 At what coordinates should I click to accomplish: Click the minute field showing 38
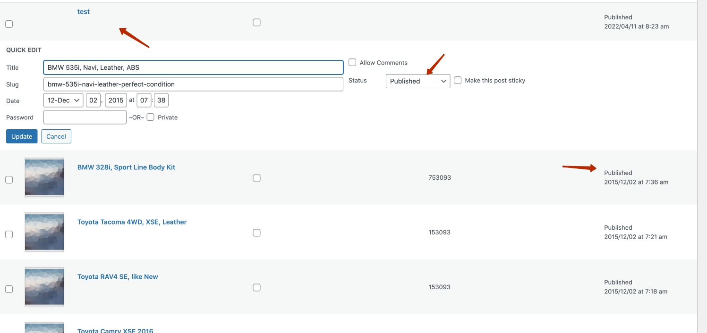click(161, 100)
